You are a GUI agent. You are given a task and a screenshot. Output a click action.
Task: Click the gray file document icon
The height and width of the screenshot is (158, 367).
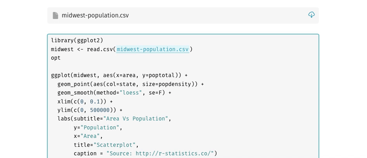55,15
